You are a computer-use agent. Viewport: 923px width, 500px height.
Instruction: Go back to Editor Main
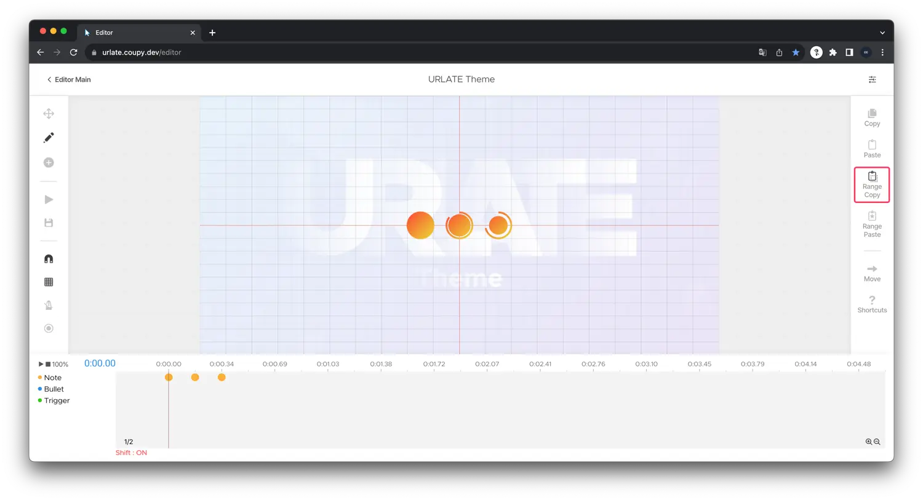tap(69, 79)
